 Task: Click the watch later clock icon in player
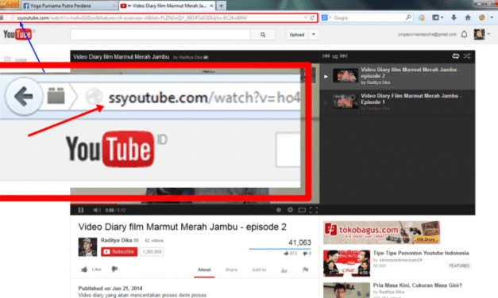pyautogui.click(x=279, y=209)
